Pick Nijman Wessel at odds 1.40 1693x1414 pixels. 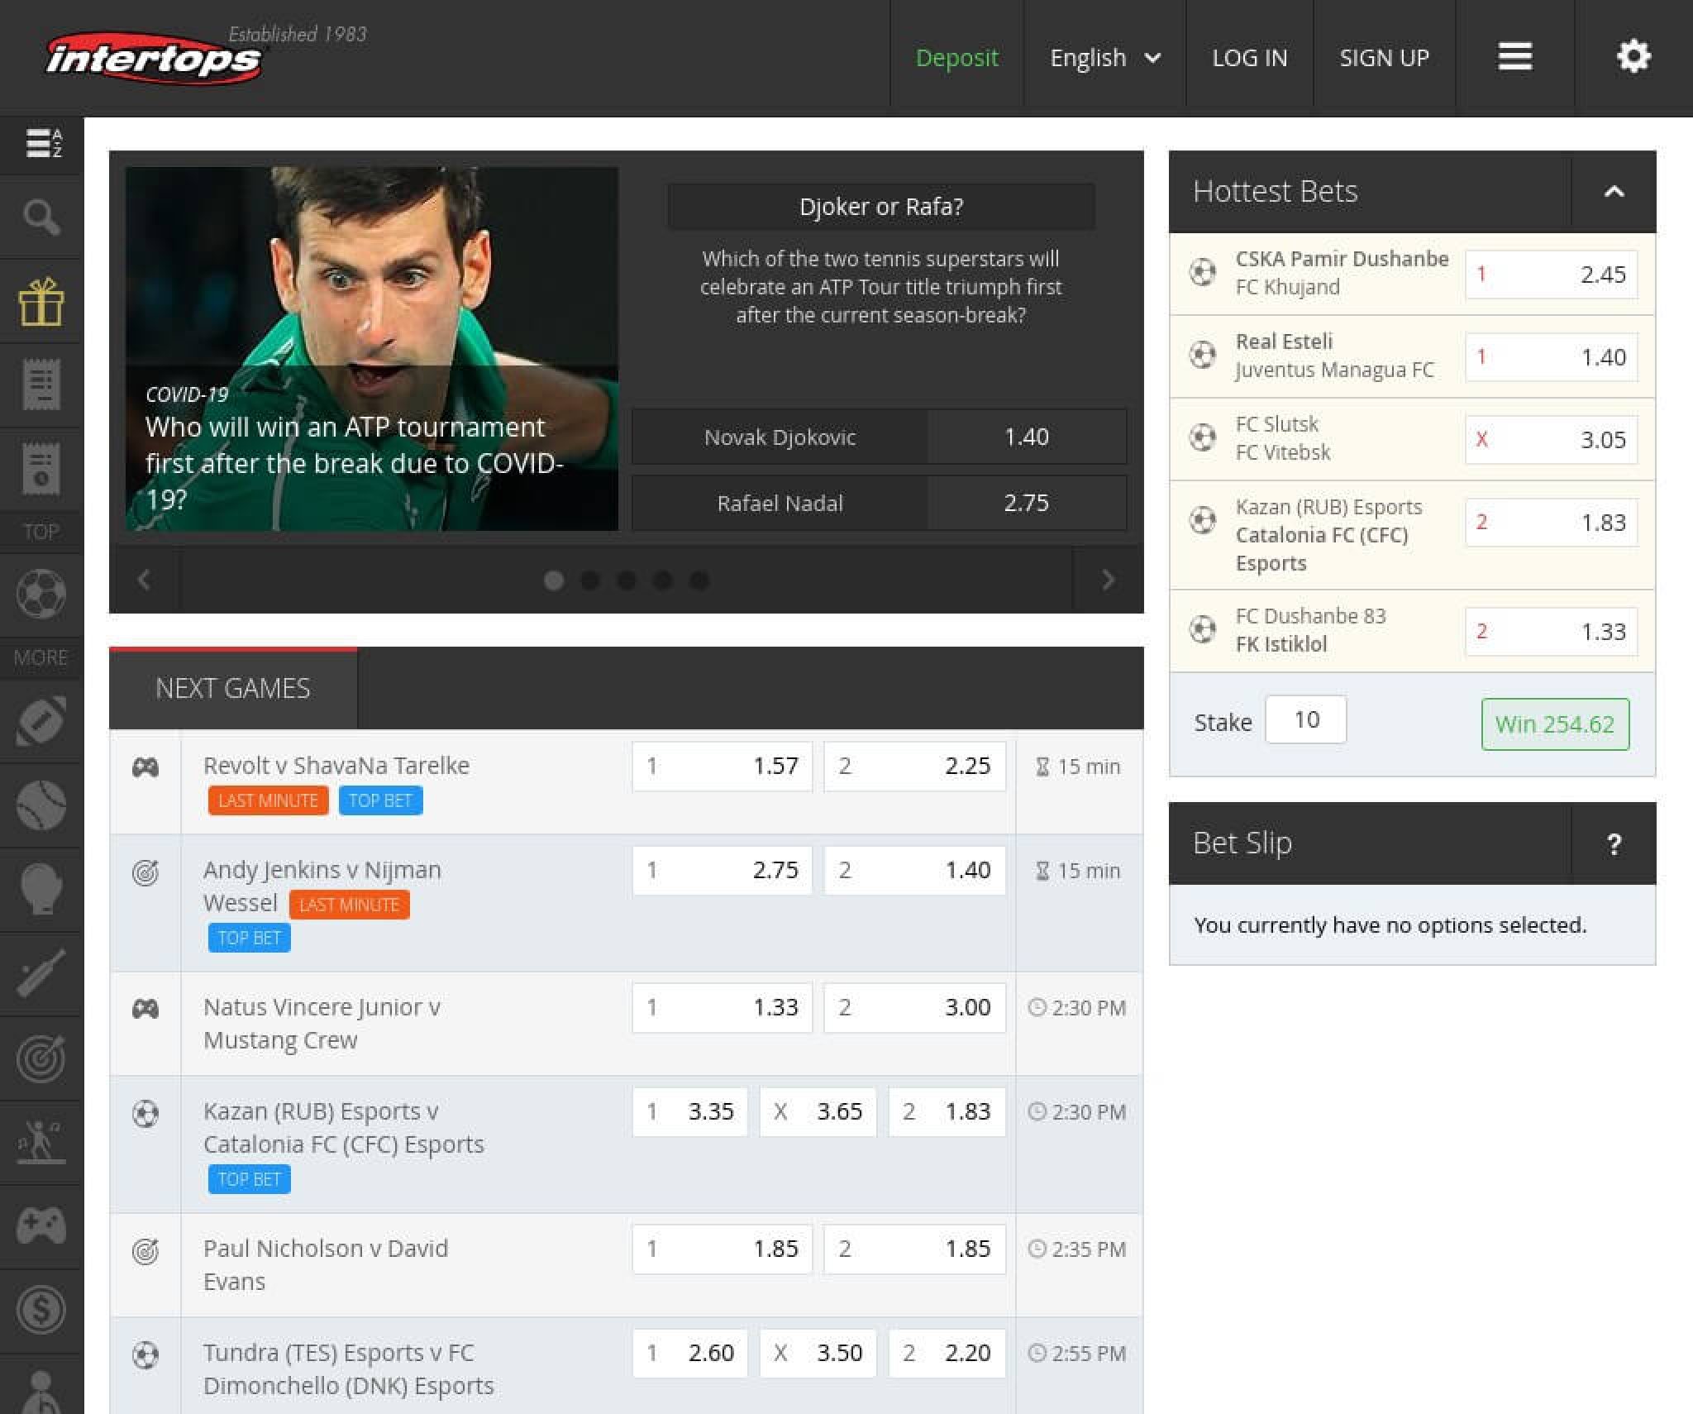[x=915, y=871]
